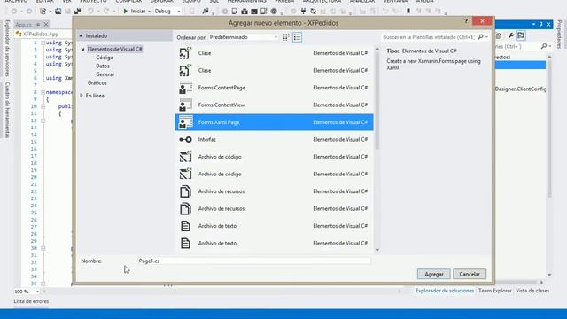The image size is (567, 319).
Task: Open the XFPedidos.App class navigation dropdown
Action: 43,34
